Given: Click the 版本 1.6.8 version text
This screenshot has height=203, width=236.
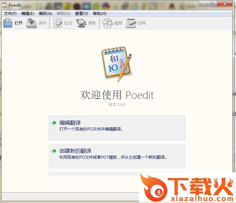Looking at the screenshot, I should [x=117, y=105].
